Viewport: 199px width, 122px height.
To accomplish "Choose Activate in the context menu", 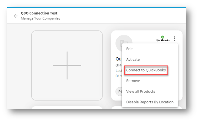I will click(x=133, y=59).
